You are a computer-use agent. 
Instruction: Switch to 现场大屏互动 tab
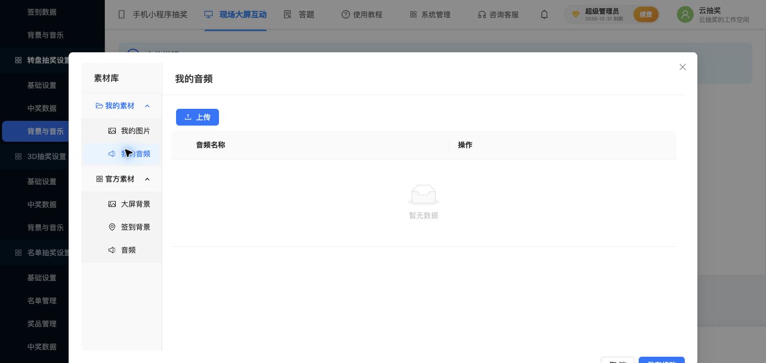(x=235, y=15)
